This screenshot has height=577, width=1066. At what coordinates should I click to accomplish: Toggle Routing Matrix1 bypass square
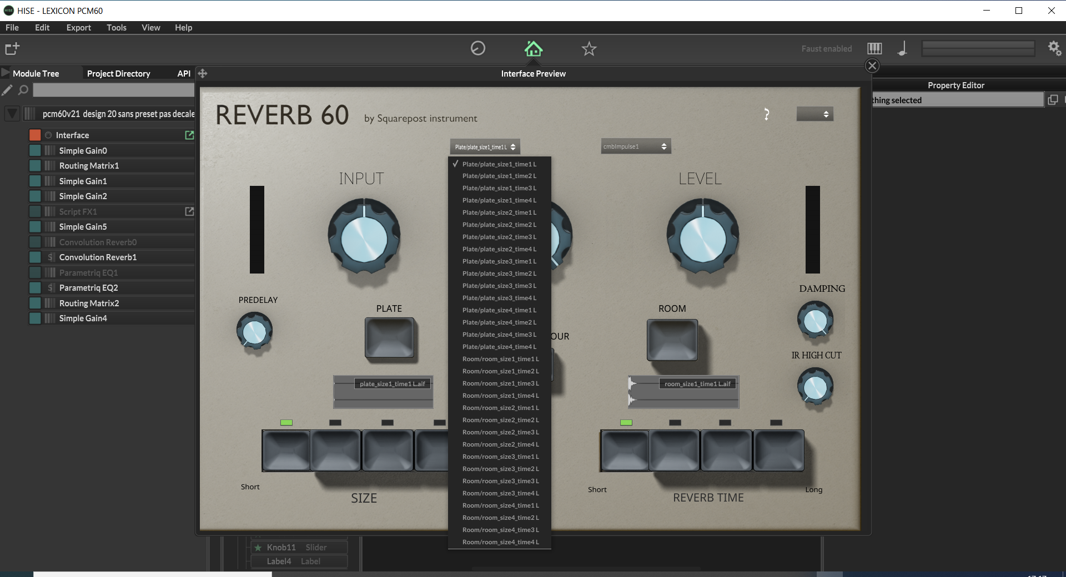tap(35, 165)
